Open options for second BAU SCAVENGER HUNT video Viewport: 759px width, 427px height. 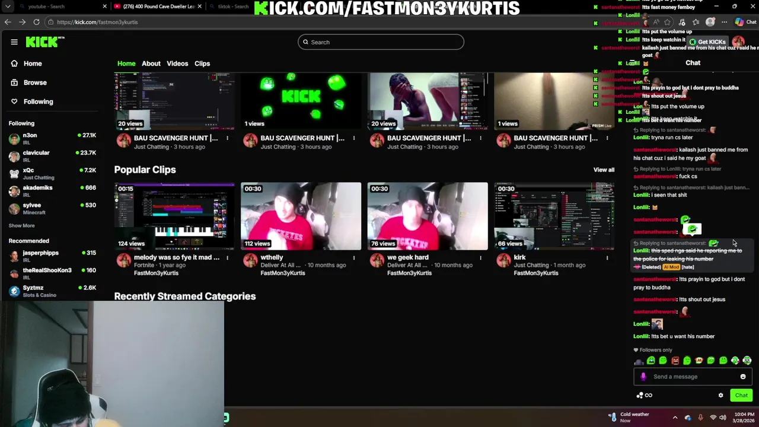click(354, 138)
